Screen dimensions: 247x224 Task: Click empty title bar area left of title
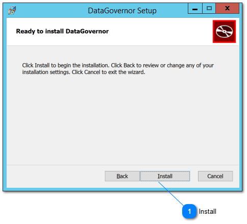pyautogui.click(x=51, y=11)
